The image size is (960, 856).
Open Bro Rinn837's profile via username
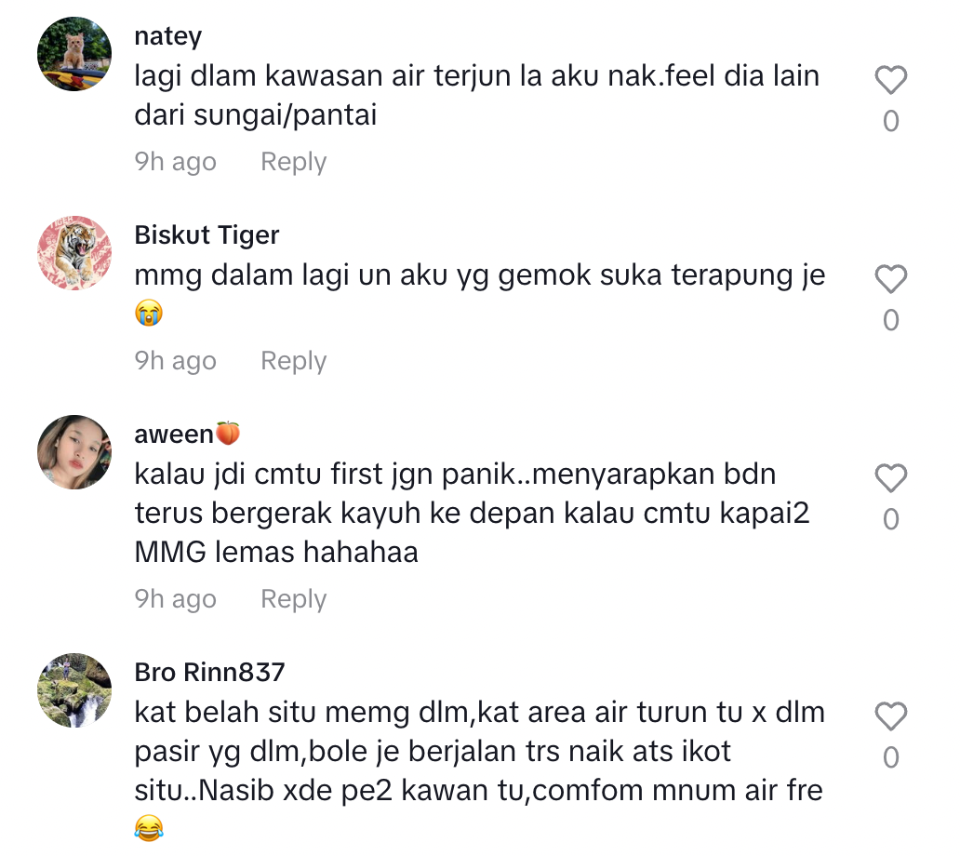click(209, 672)
